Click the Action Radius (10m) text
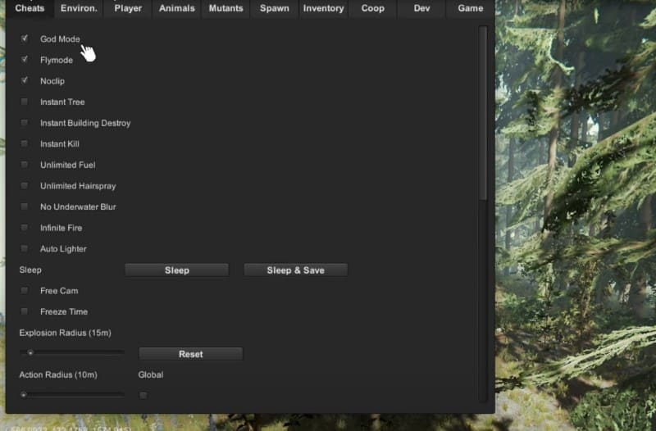Viewport: 656px width, 431px height. tap(58, 374)
